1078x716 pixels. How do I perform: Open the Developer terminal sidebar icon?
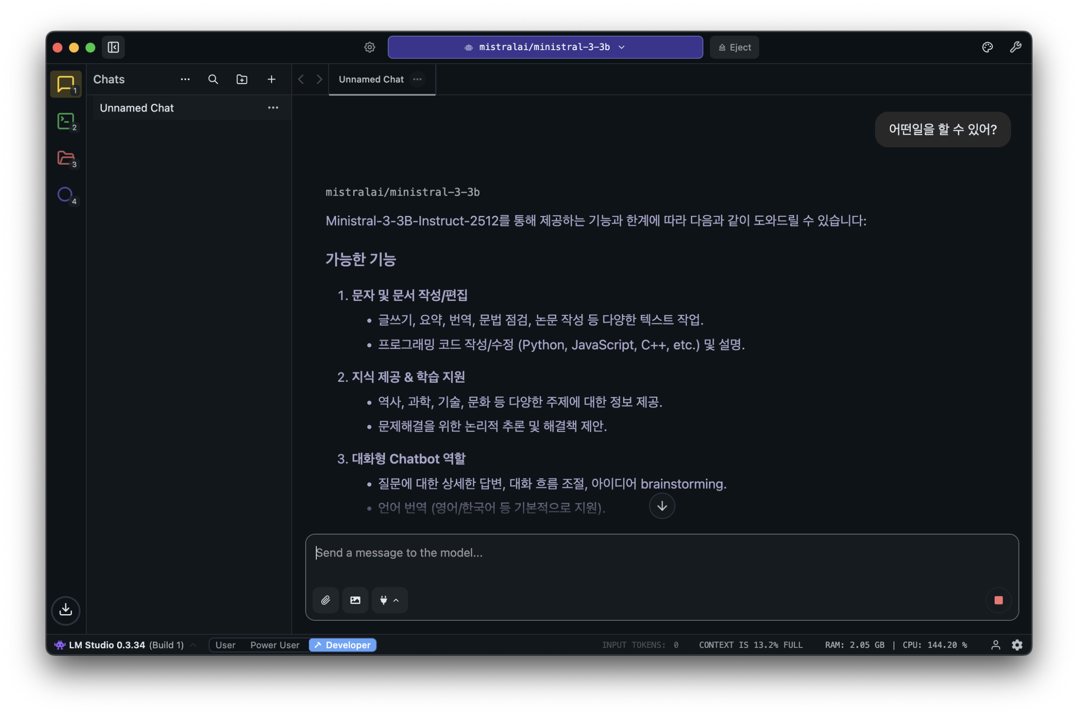pyautogui.click(x=66, y=122)
